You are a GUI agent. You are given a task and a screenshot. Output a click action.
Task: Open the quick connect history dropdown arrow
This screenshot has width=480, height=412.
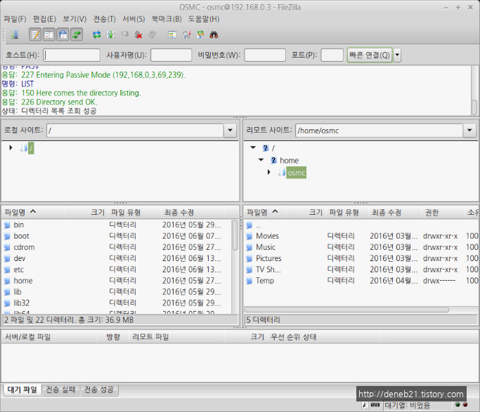[397, 55]
